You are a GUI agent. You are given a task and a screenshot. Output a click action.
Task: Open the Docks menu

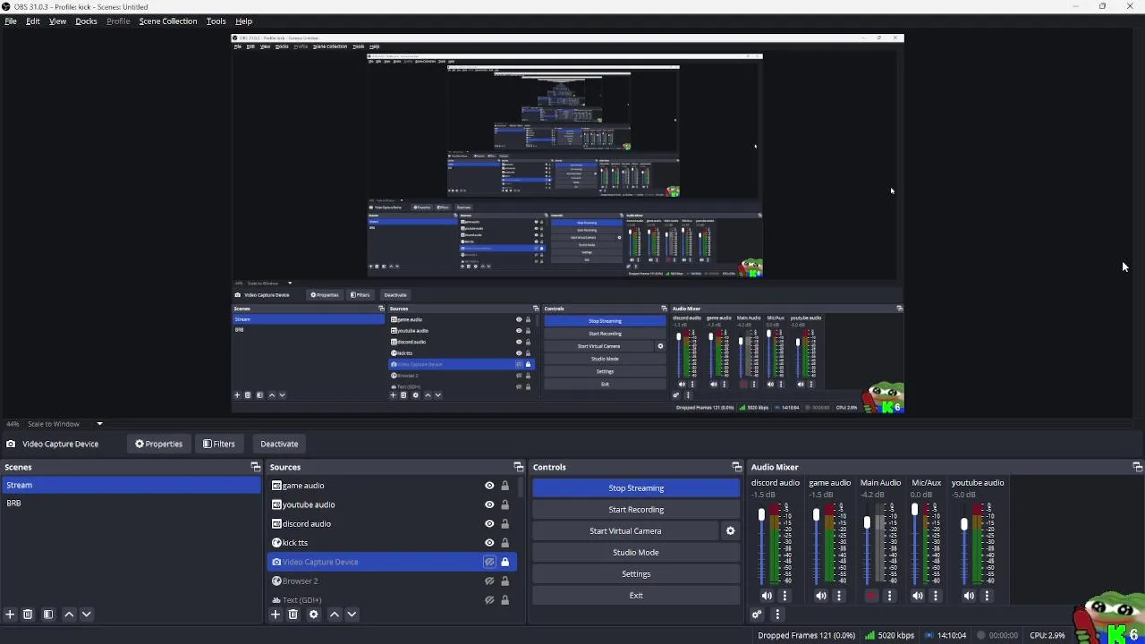click(86, 21)
